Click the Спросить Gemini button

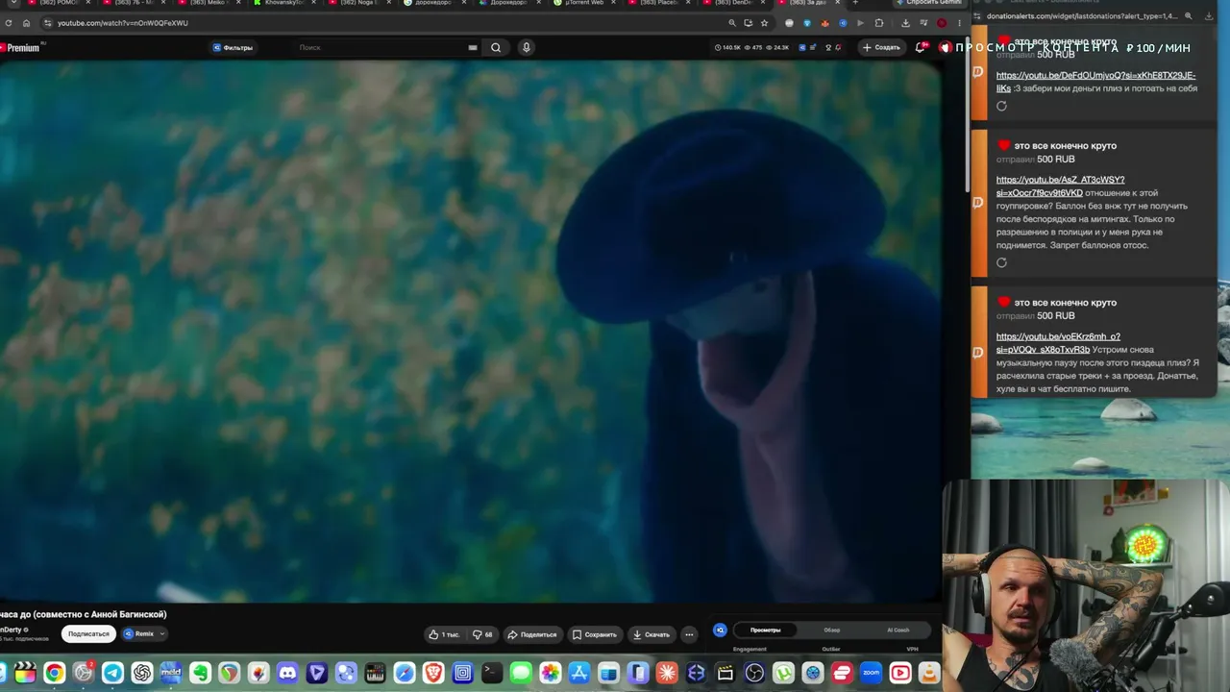click(x=928, y=3)
